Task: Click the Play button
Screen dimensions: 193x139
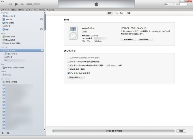Action: 16,4
